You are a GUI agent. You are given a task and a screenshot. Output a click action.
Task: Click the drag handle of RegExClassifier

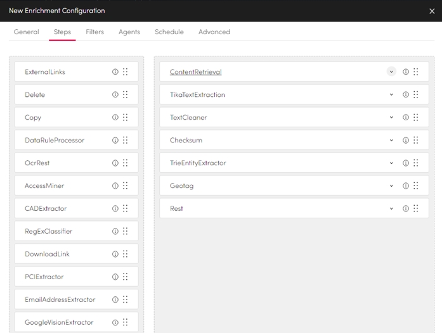pos(126,232)
